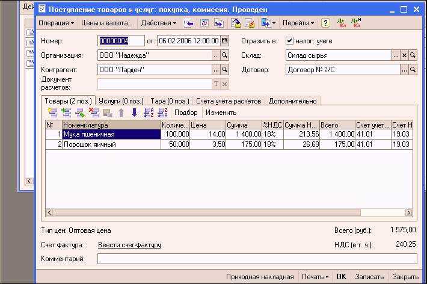
Task: Open the calendar picker next to date
Action: (x=225, y=41)
